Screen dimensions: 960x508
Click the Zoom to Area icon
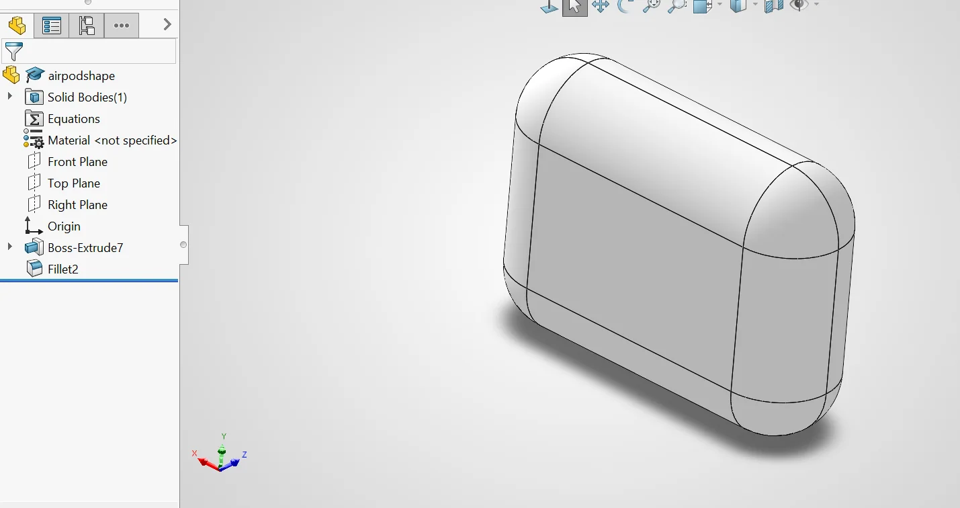point(677,6)
